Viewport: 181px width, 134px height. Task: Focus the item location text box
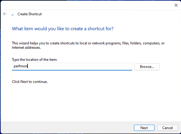tap(72, 66)
